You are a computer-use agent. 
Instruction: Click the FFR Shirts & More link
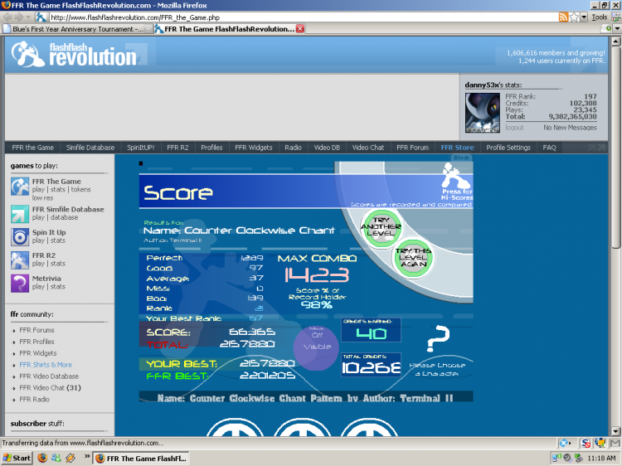46,365
